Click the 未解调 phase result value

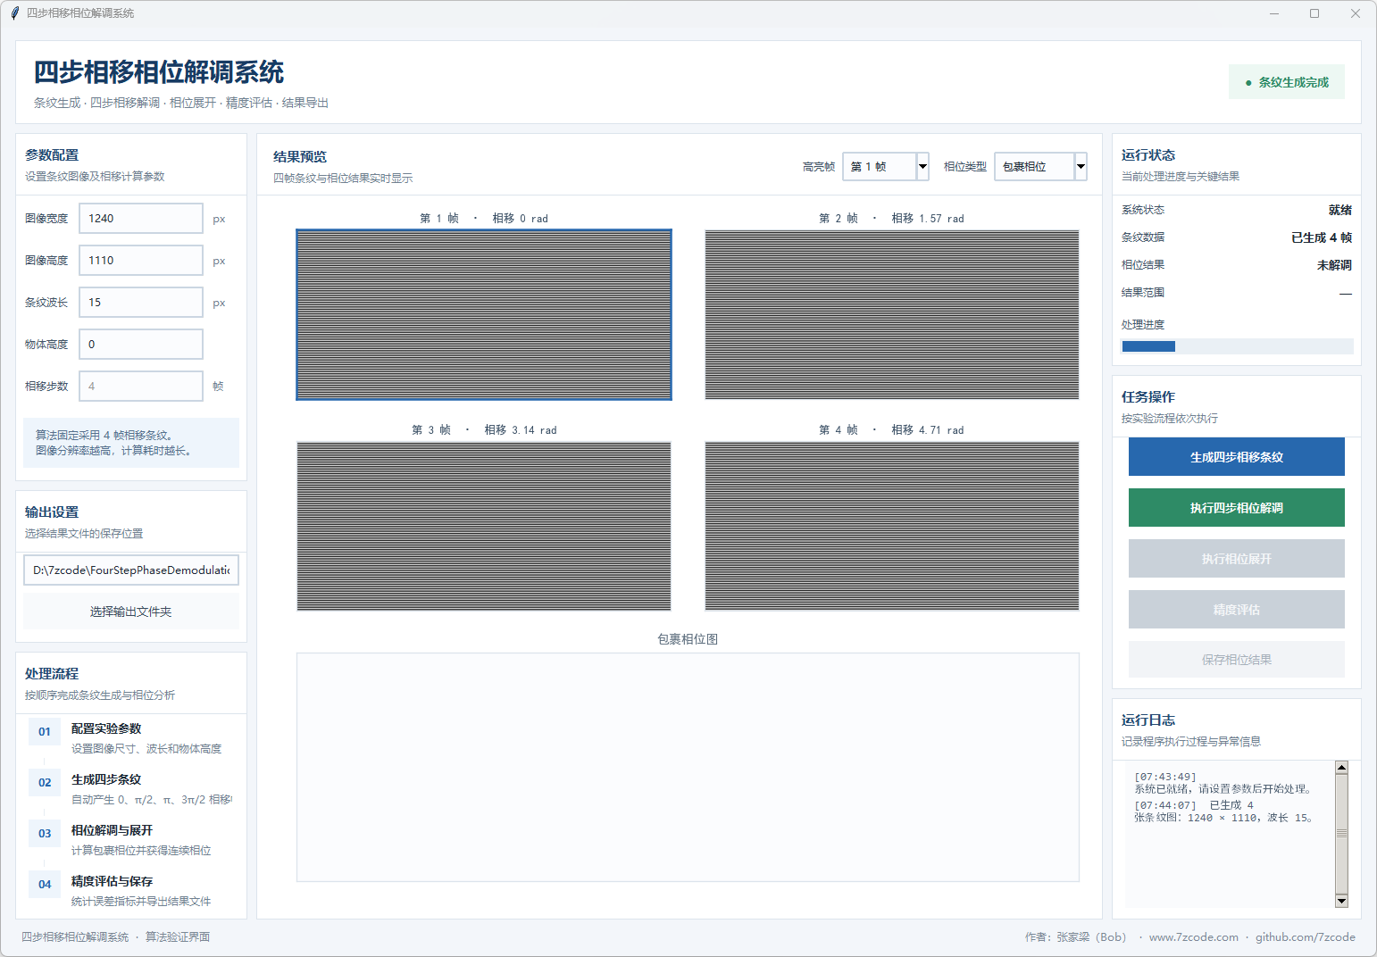(x=1334, y=265)
